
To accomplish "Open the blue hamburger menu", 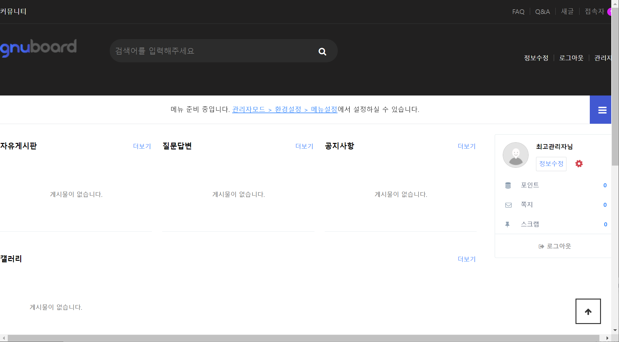I will click(x=602, y=110).
